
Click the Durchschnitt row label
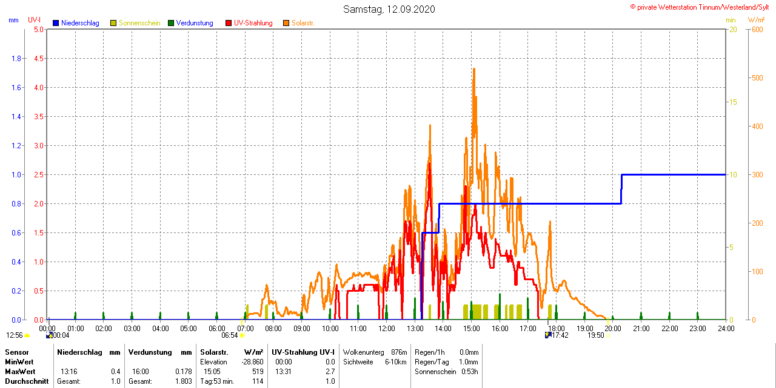point(27,381)
